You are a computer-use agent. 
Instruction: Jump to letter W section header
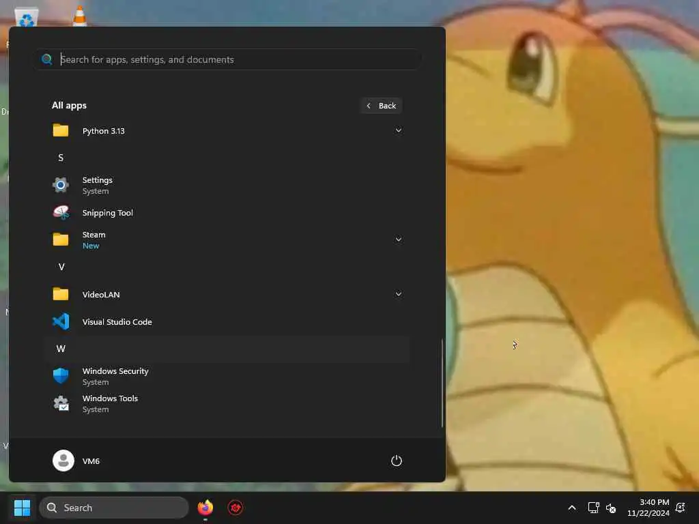61,349
